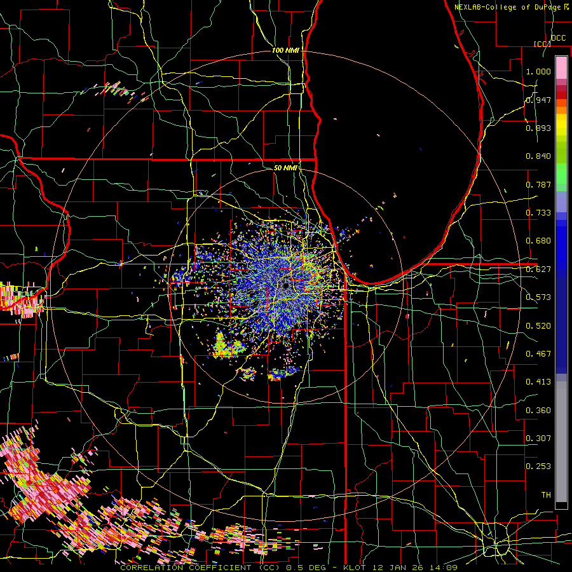The image size is (572, 572).
Task: Click the [CC] legend unit label
Action: (x=542, y=44)
